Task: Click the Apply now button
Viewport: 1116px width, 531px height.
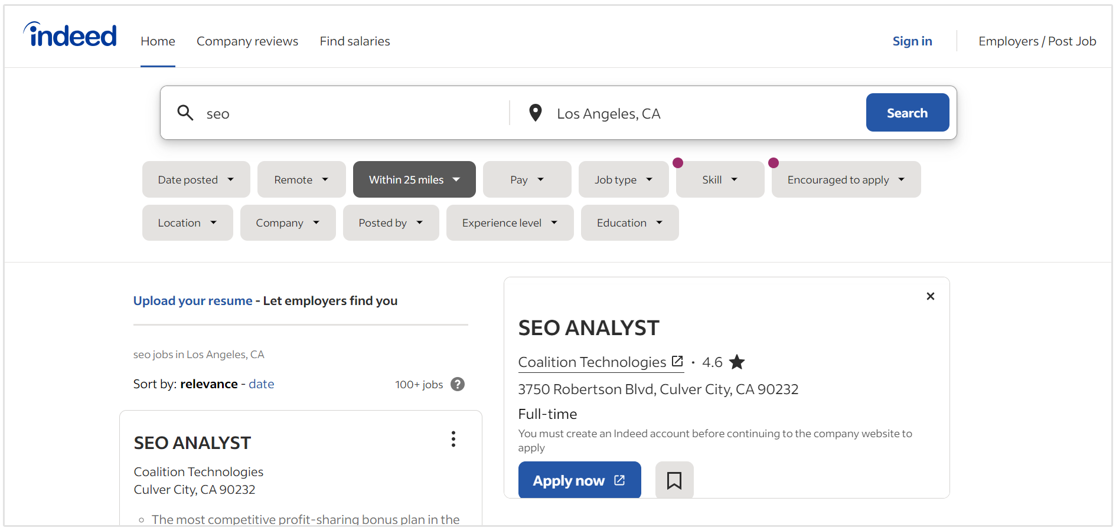Action: click(x=579, y=480)
